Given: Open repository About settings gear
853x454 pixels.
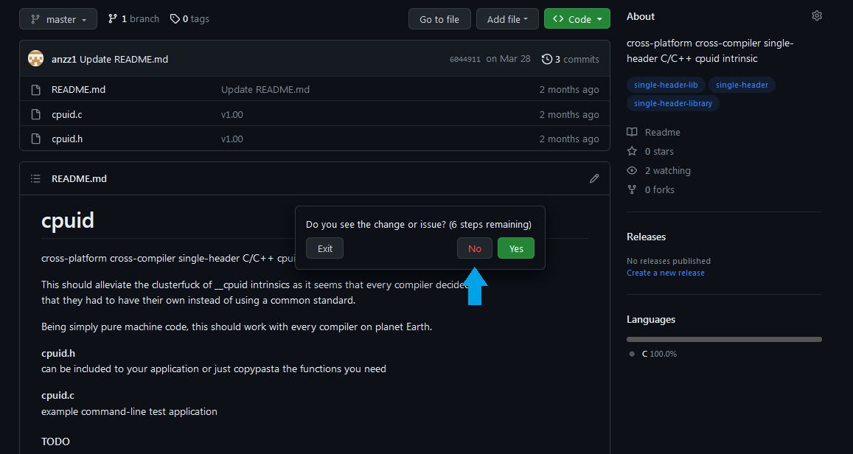Looking at the screenshot, I should (817, 15).
